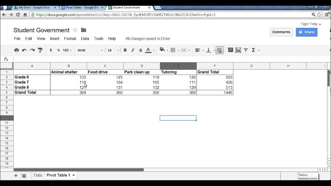Turn on the Filter funnel icon
The width and height of the screenshot is (331, 186).
click(246, 50)
